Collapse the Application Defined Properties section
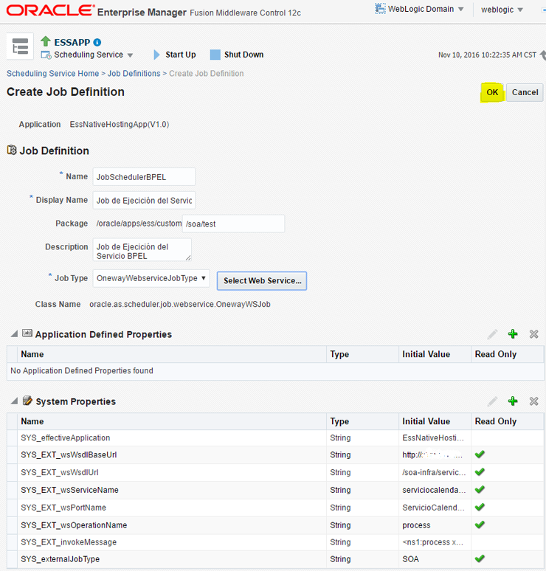Screen dimensions: 546x571 pyautogui.click(x=14, y=334)
